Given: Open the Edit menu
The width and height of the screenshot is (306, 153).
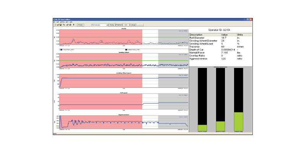Looking at the screenshot, I should 58,22.
